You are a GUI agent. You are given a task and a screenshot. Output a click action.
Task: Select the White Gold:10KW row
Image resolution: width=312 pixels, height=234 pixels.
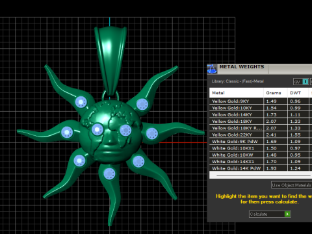(x=261, y=155)
